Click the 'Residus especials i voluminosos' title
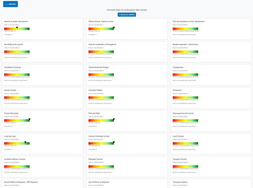The image size is (253, 188). [x=185, y=44]
